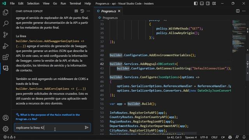Open Copilot status icon in status bar

pos(230,137)
